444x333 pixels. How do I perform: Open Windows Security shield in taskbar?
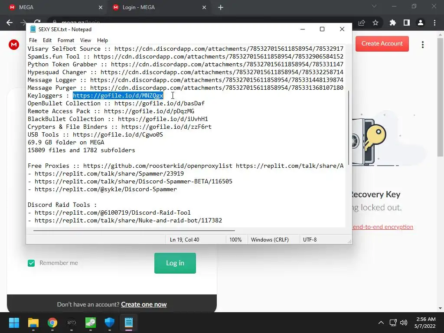click(x=110, y=323)
